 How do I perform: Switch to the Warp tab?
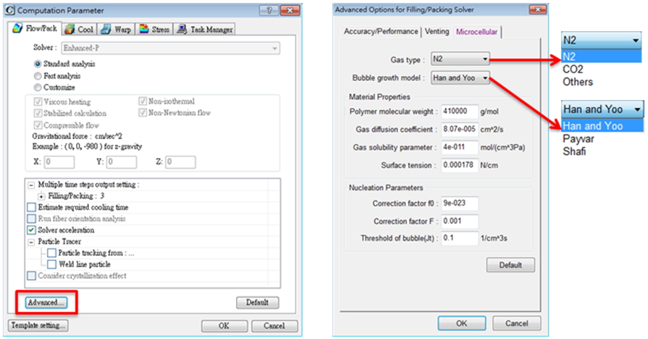(116, 30)
